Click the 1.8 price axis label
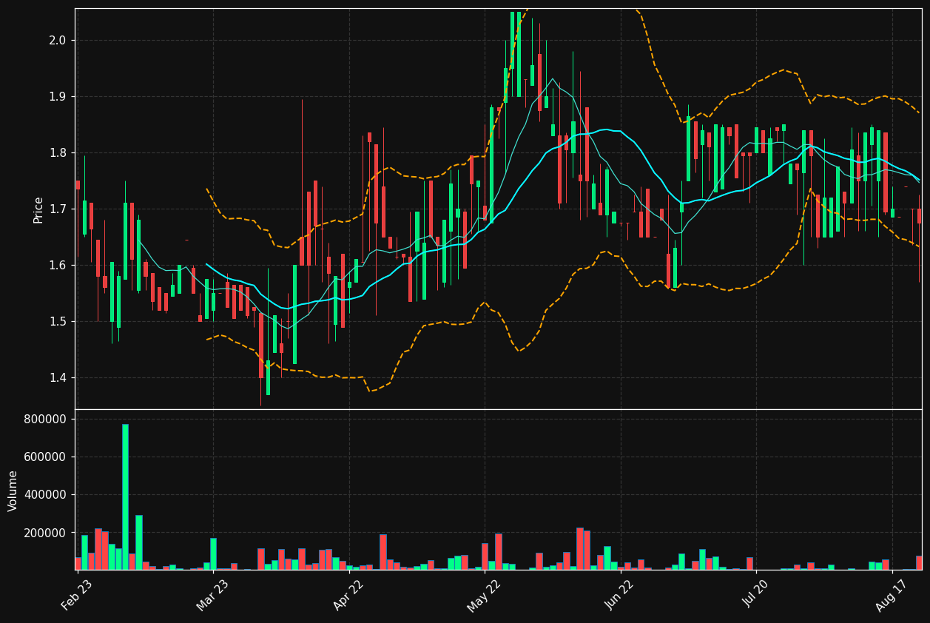 click(x=58, y=152)
